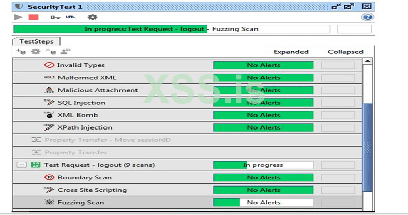This screenshot has width=408, height=215.
Task: Maximize the SecurityTest 1 window
Action: (x=349, y=6)
